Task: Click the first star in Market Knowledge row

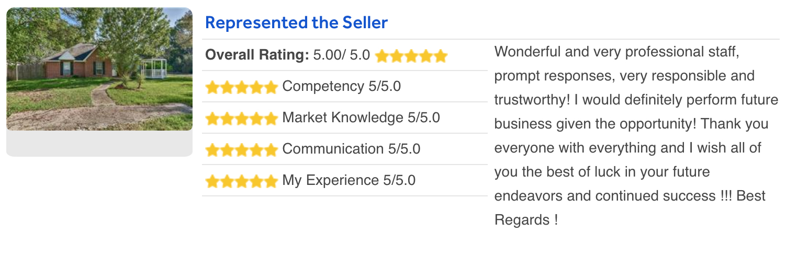Action: pos(212,119)
